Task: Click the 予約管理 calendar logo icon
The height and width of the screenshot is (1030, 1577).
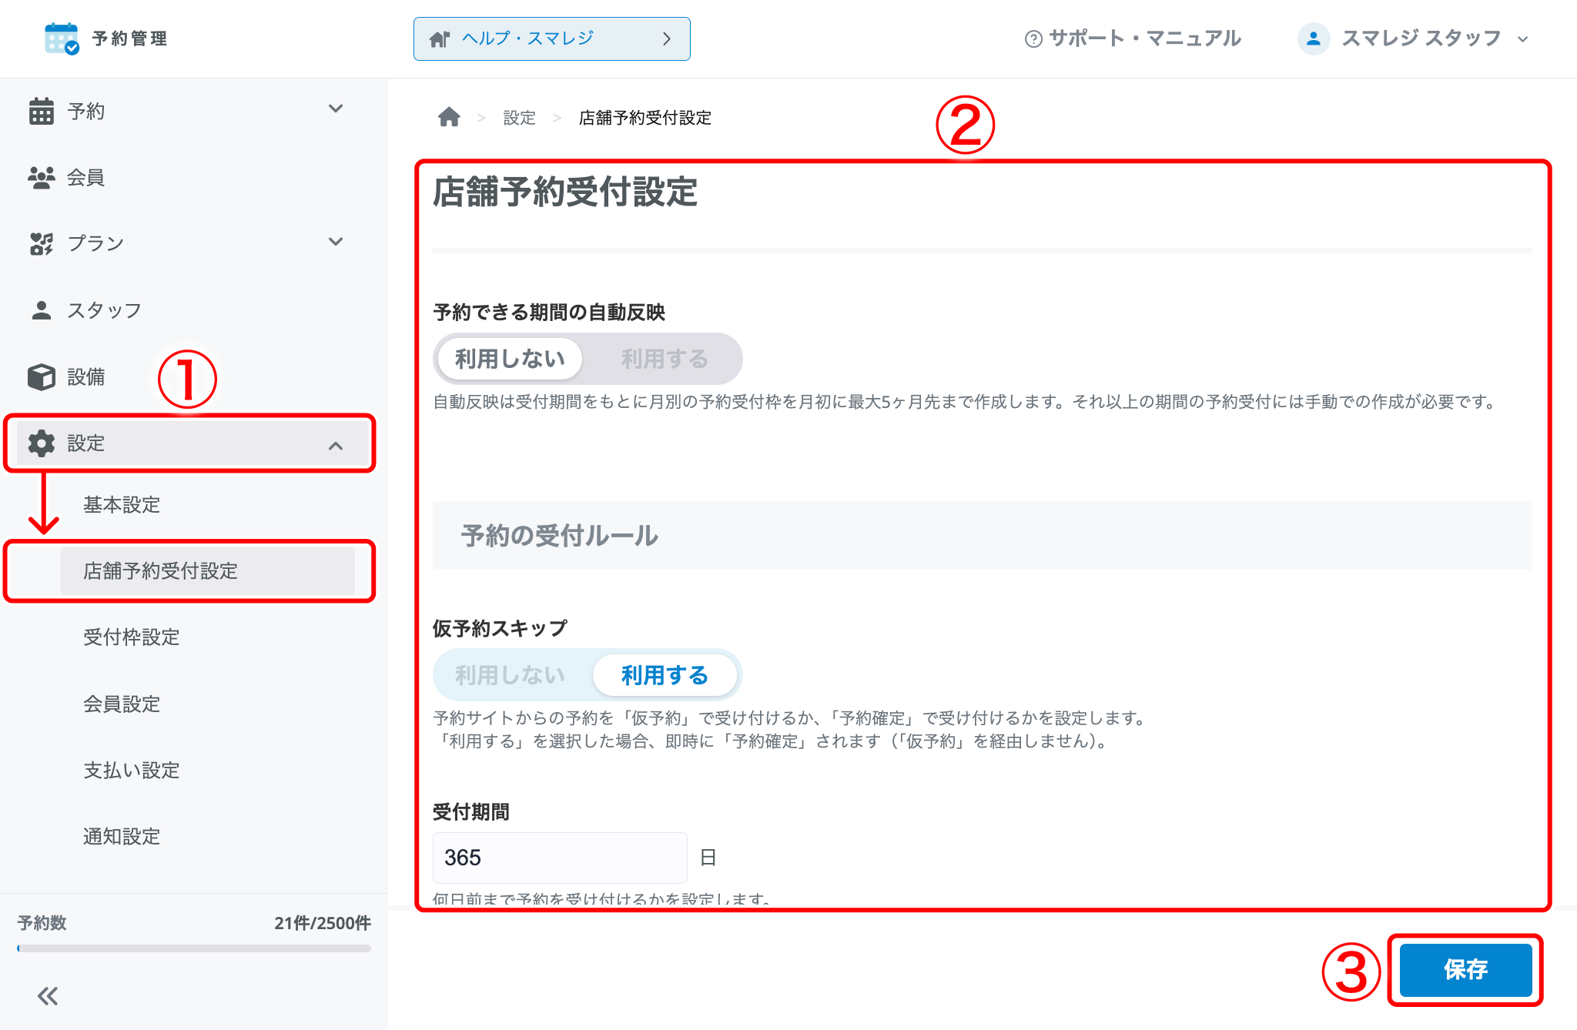Action: click(62, 38)
